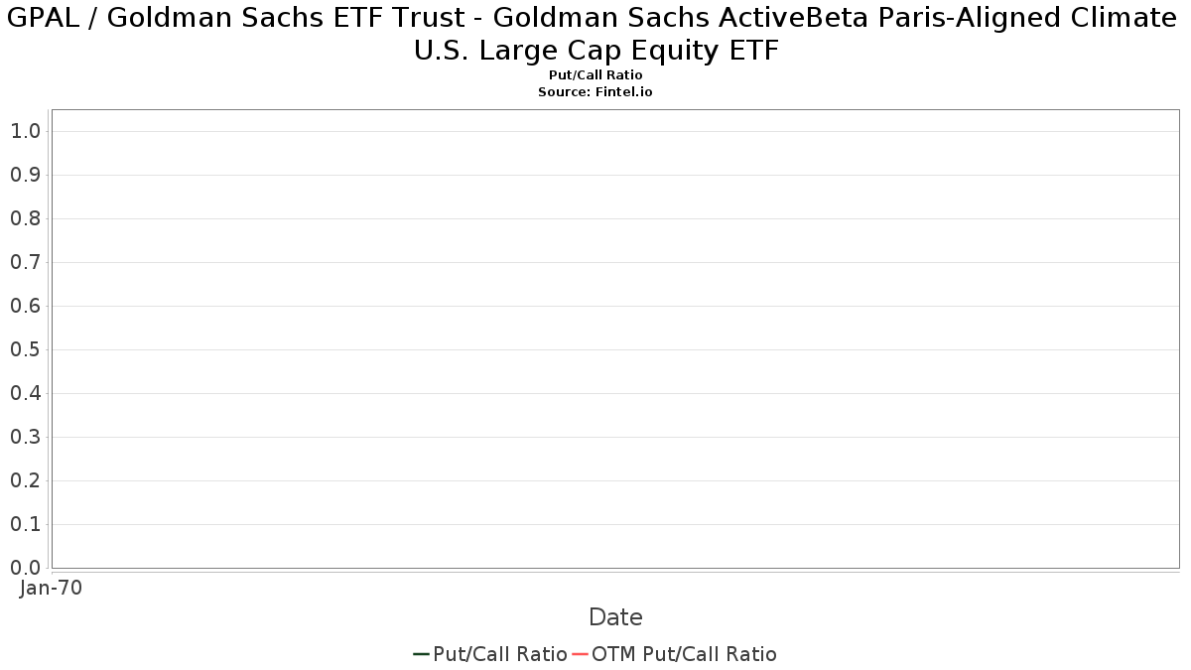Click the 0.4 y-axis tick label
1191x670 pixels.
pos(25,393)
